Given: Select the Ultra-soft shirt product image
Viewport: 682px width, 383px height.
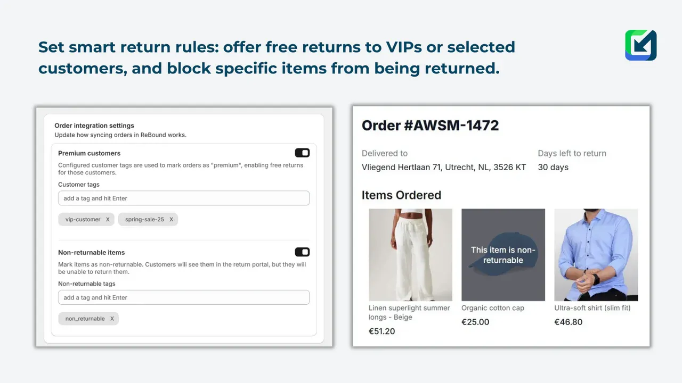Looking at the screenshot, I should click(x=596, y=255).
